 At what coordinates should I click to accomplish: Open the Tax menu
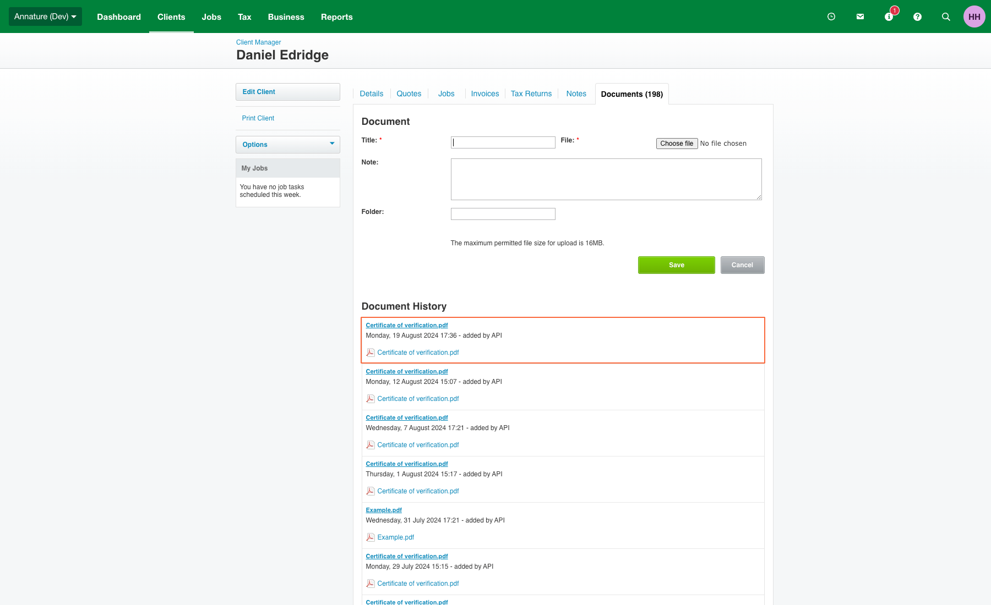point(244,16)
